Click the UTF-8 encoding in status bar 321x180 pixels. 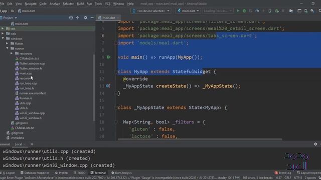pos(298,178)
